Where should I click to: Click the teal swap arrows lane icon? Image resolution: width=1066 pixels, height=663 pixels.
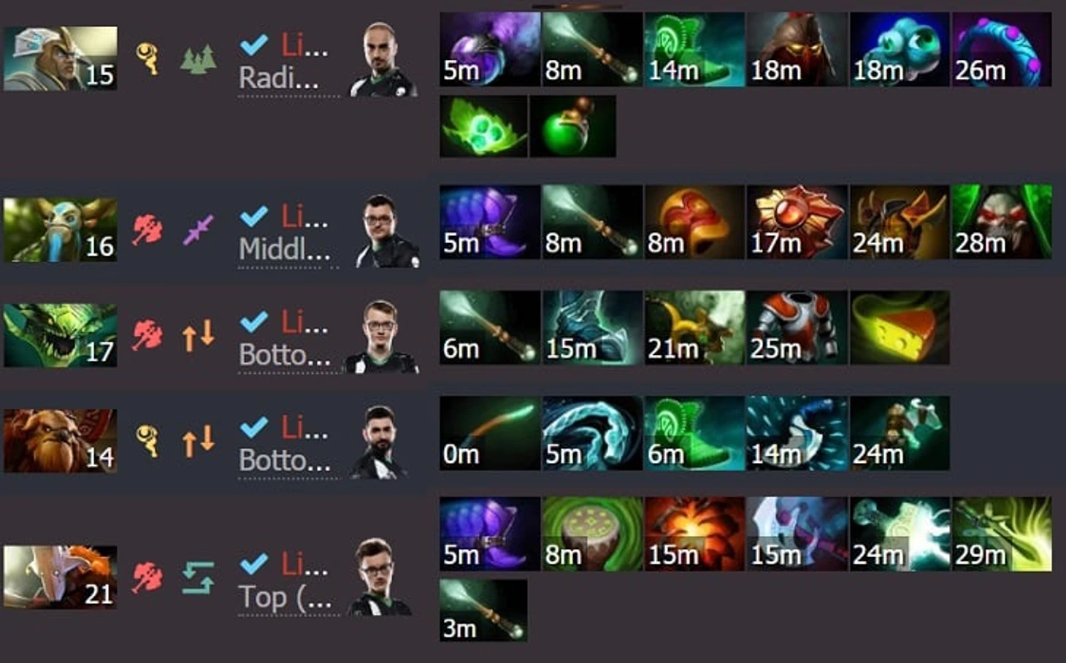pos(198,577)
